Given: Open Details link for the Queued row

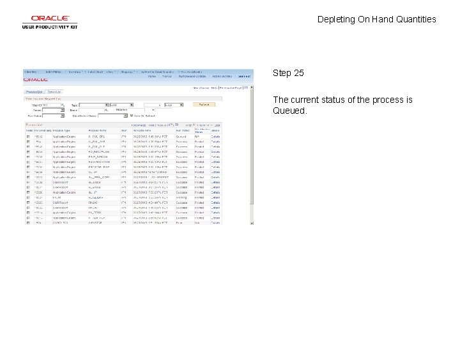Looking at the screenshot, I should point(216,137).
